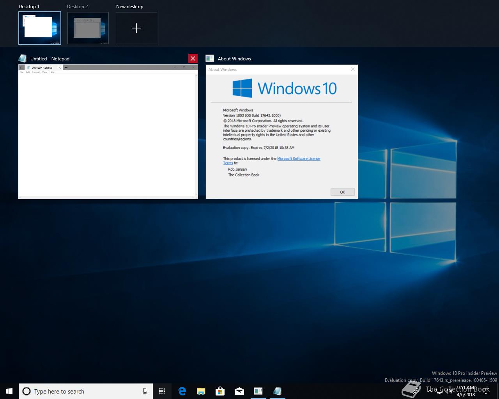This screenshot has height=399, width=499.
Task: Open Microsoft Store from taskbar
Action: coord(220,391)
